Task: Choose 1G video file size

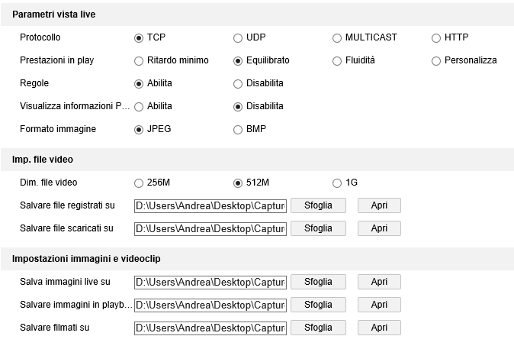Action: pos(337,183)
